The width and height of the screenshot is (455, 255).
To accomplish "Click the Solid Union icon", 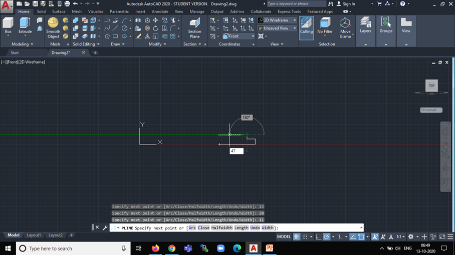I will 76,20.
